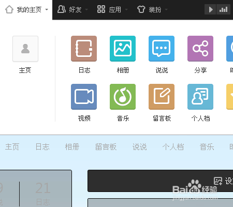Open the 日志 journal app icon
The width and height of the screenshot is (233, 207).
(x=84, y=49)
